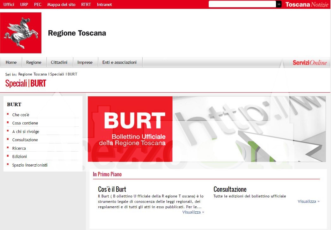The width and height of the screenshot is (331, 230).
Task: Open Ricerca from the BURT sidebar
Action: [x=19, y=148]
